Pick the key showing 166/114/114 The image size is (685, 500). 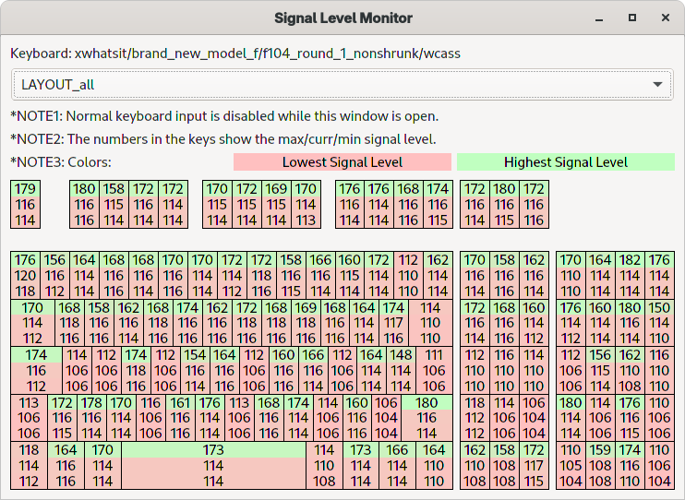click(397, 466)
